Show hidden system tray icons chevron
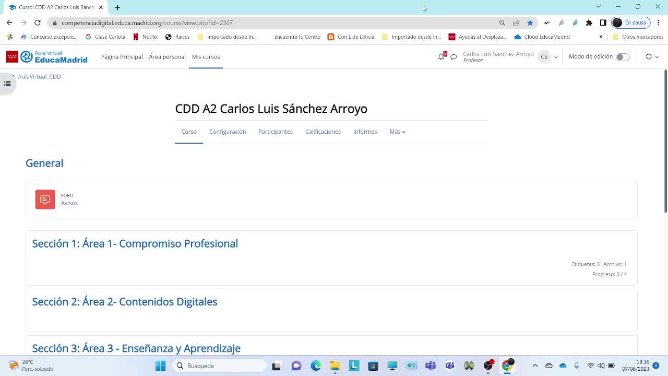 (x=535, y=366)
